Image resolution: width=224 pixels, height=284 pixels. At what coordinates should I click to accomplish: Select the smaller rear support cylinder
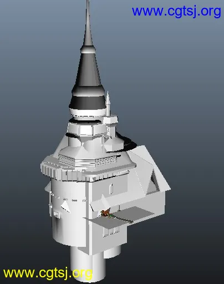[112, 252]
